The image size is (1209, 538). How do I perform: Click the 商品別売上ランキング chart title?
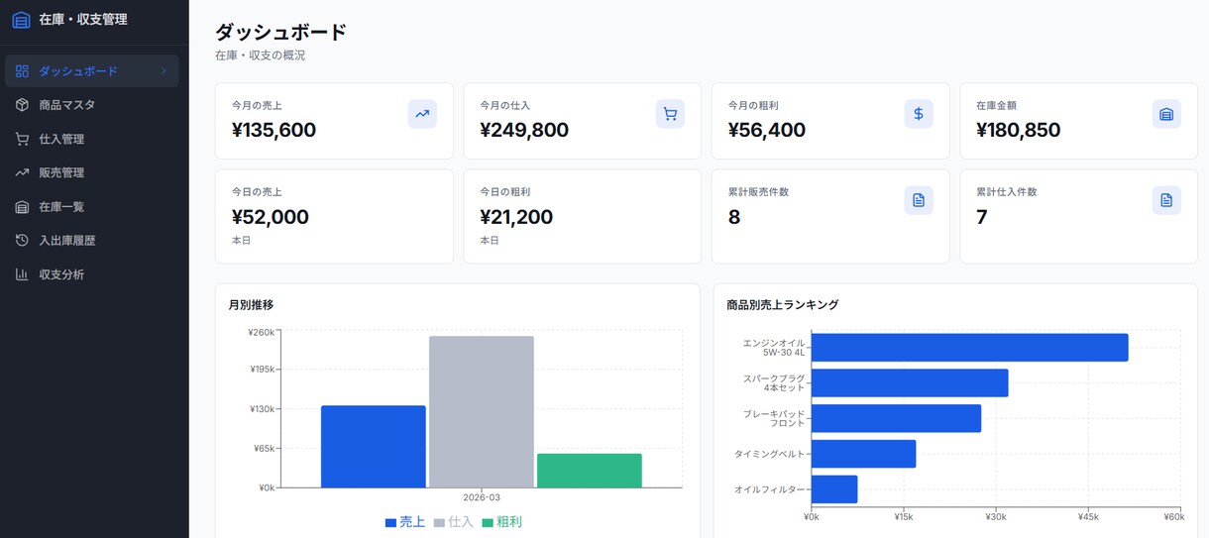pos(783,305)
